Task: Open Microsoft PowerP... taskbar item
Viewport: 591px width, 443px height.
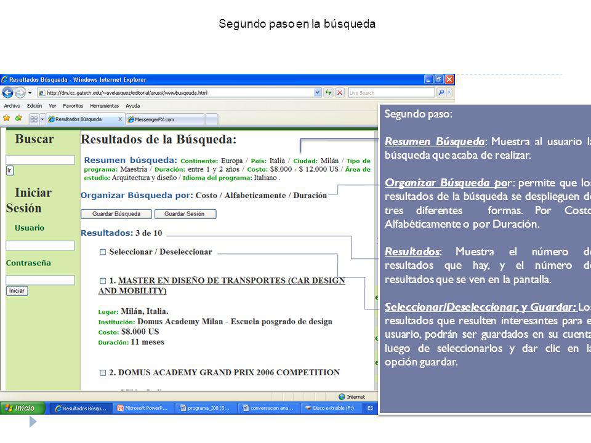Action: [143, 409]
